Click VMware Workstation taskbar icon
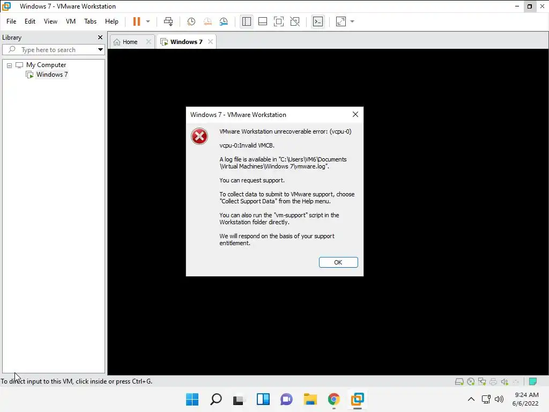Viewport: 549px width, 412px height. click(x=358, y=399)
